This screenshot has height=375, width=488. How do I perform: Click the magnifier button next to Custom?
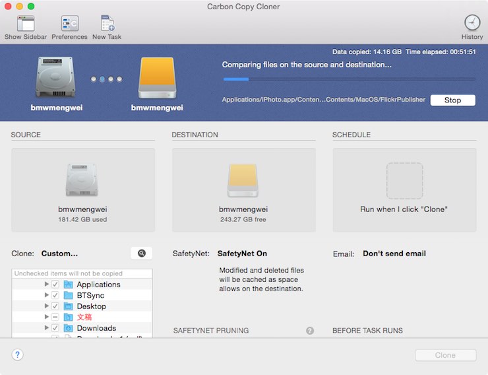tap(142, 254)
